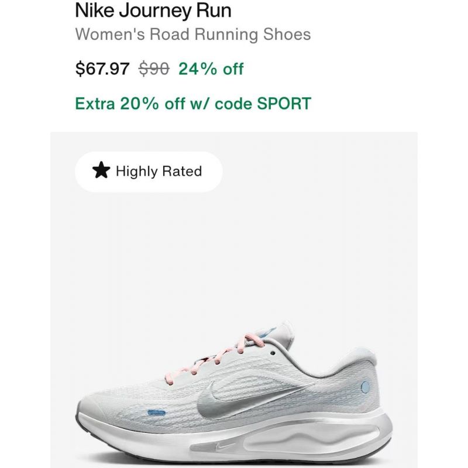Image resolution: width=468 pixels, height=468 pixels.
Task: Click the Women's Road Running Shoes subtitle
Action: click(x=193, y=35)
